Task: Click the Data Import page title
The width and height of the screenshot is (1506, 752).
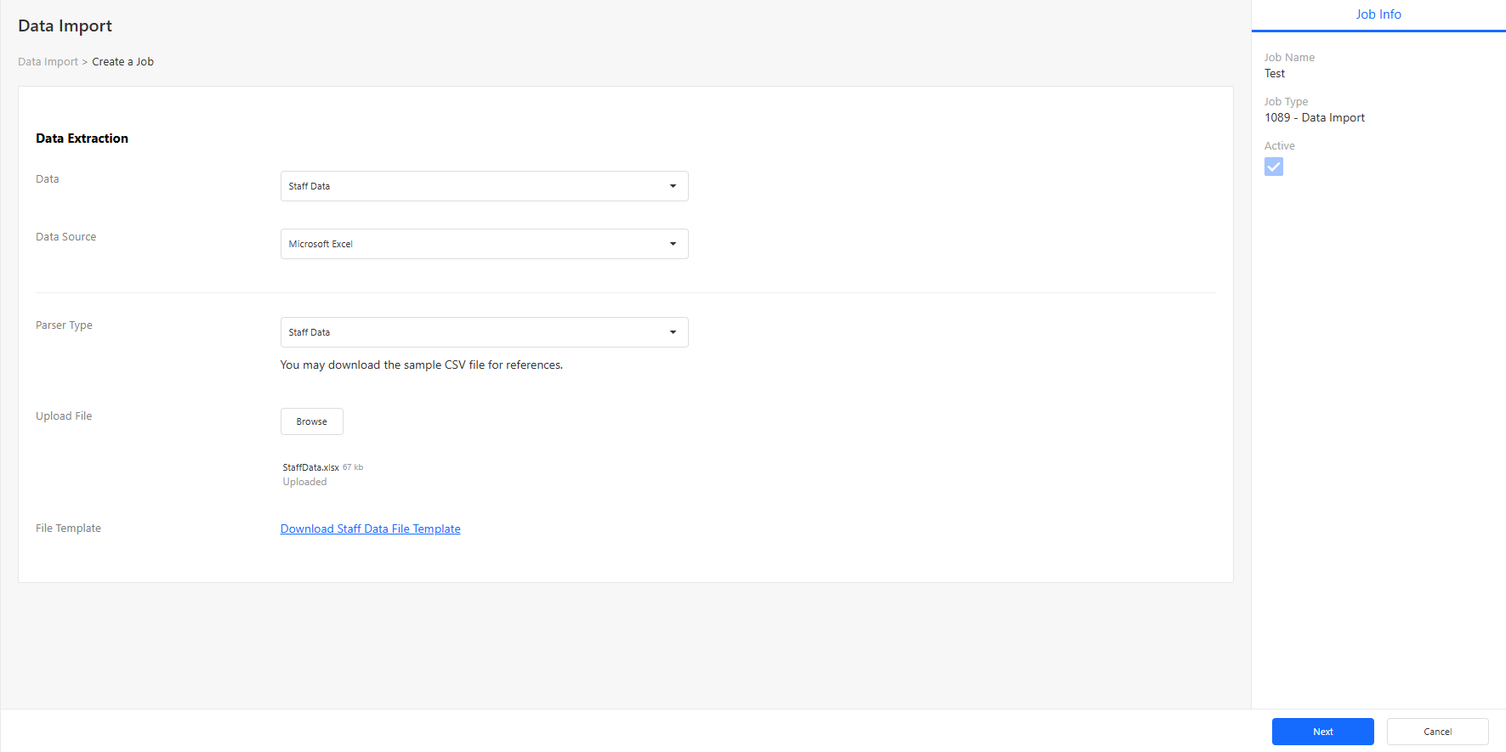Action: pos(65,25)
